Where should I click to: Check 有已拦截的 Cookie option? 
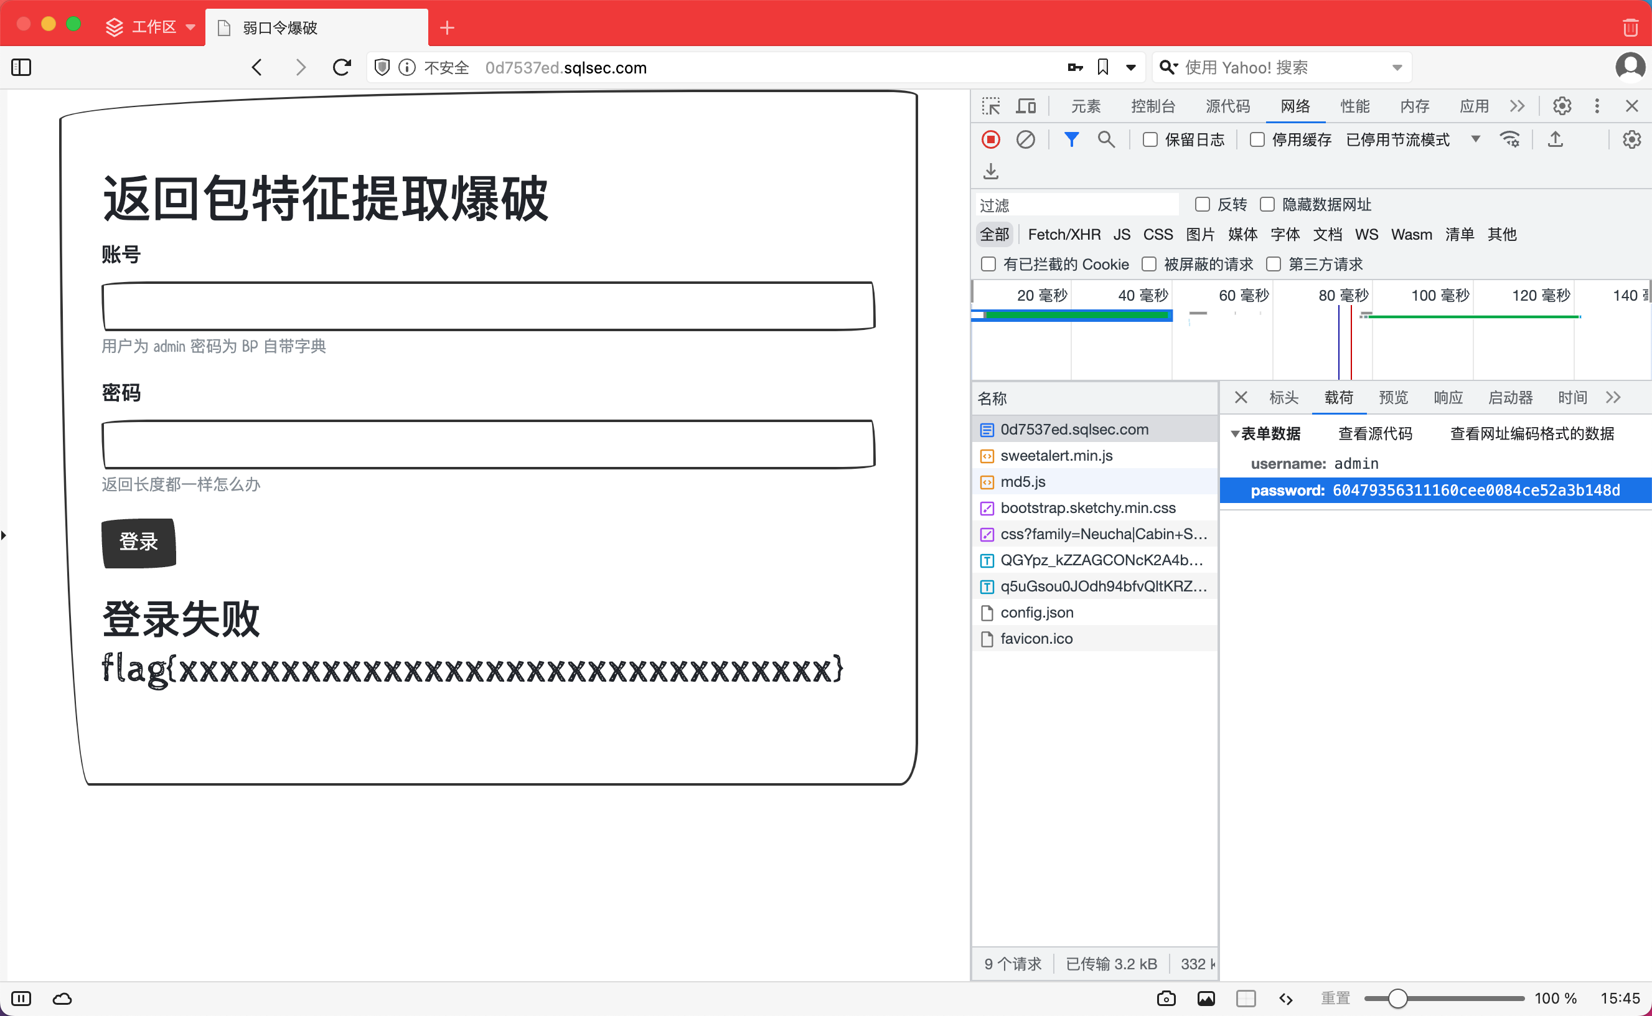click(x=988, y=264)
